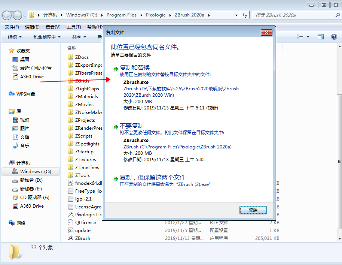Select 最近访问的位置 in navigation pane

(x=36, y=68)
